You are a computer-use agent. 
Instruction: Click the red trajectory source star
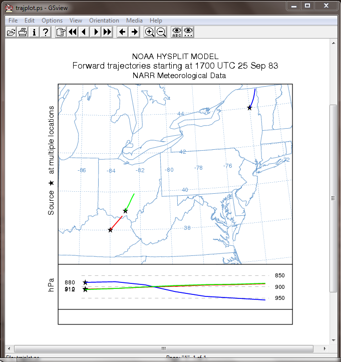(x=110, y=230)
